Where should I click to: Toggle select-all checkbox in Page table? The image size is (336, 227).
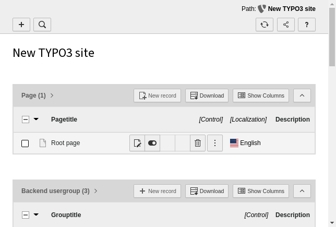[x=25, y=120]
